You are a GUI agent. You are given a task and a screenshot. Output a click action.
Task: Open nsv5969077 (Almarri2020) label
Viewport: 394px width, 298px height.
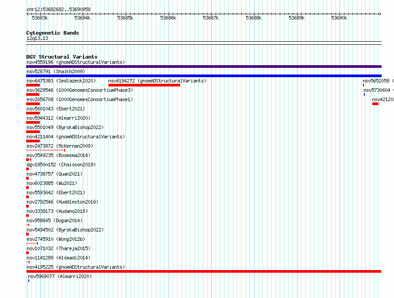pos(60,276)
